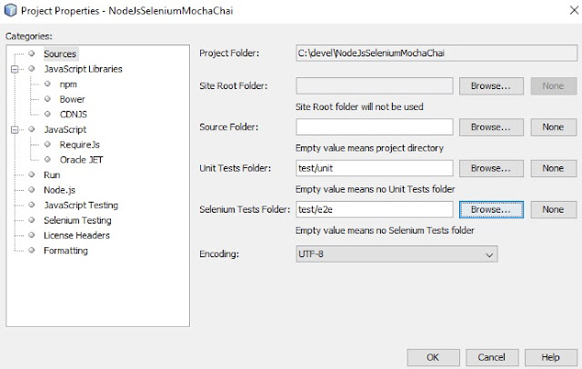Browse for the Selenium Tests Folder

(491, 210)
